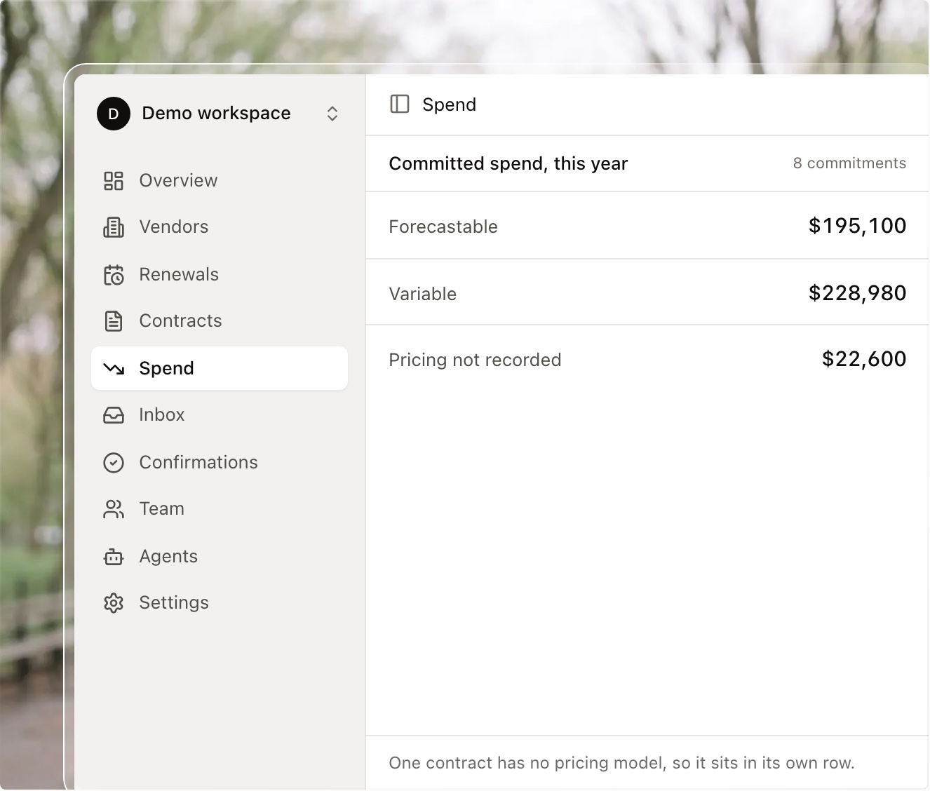Screen dimensions: 930x791
Task: Open the Agents label
Action: pos(168,557)
